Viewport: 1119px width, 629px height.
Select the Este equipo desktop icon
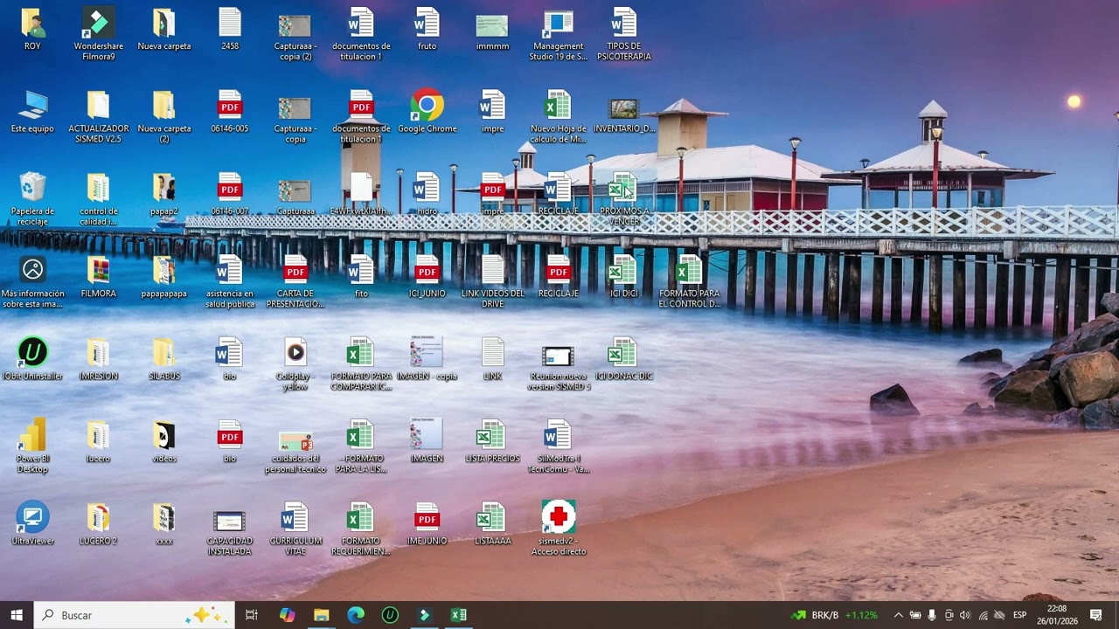pos(32,111)
